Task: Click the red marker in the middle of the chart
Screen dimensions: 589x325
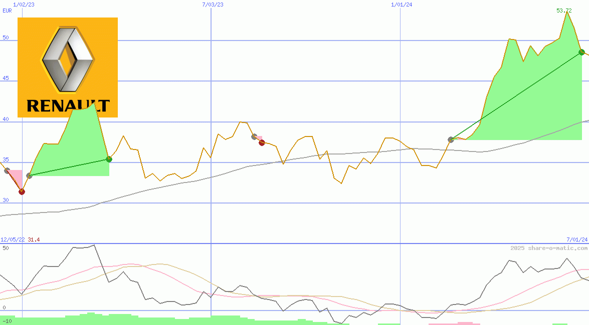Action: (262, 143)
